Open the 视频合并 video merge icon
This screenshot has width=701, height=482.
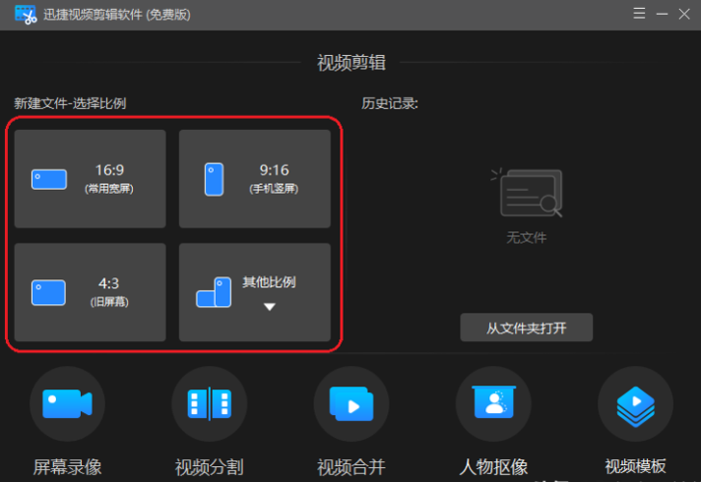click(351, 404)
